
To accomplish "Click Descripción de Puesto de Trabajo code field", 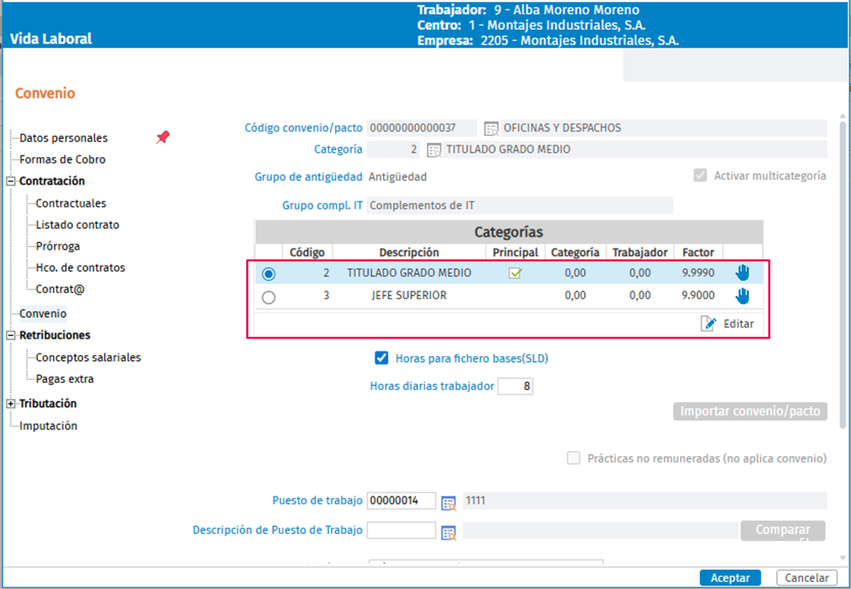I will click(x=401, y=530).
